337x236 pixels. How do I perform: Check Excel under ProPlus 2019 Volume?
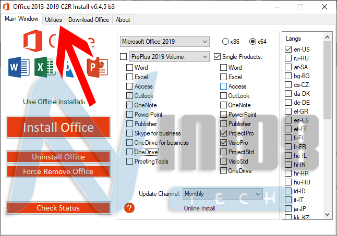[x=129, y=77]
